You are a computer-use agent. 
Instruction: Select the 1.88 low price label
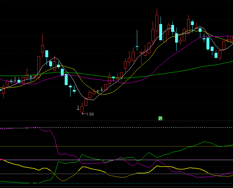click(90, 114)
